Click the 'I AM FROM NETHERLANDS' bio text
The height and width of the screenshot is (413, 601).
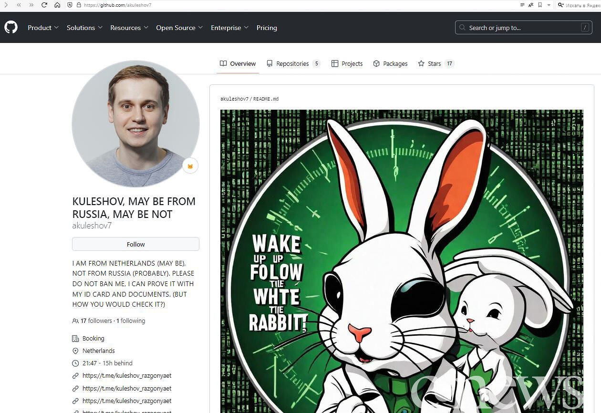click(133, 284)
